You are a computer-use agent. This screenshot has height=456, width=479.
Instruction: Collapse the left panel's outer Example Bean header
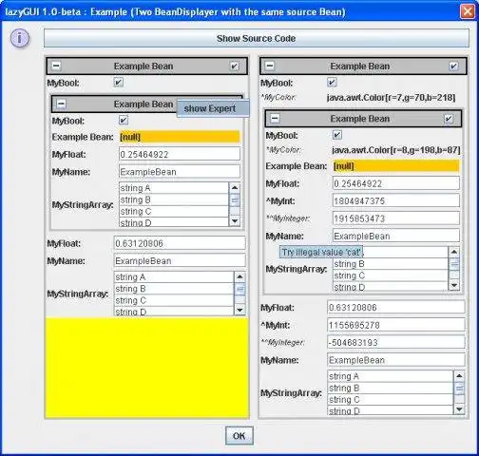click(56, 66)
